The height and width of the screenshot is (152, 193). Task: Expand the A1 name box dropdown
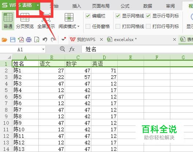(x=43, y=49)
